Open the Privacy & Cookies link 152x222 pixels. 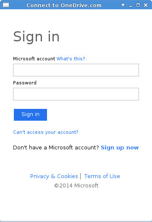54,176
